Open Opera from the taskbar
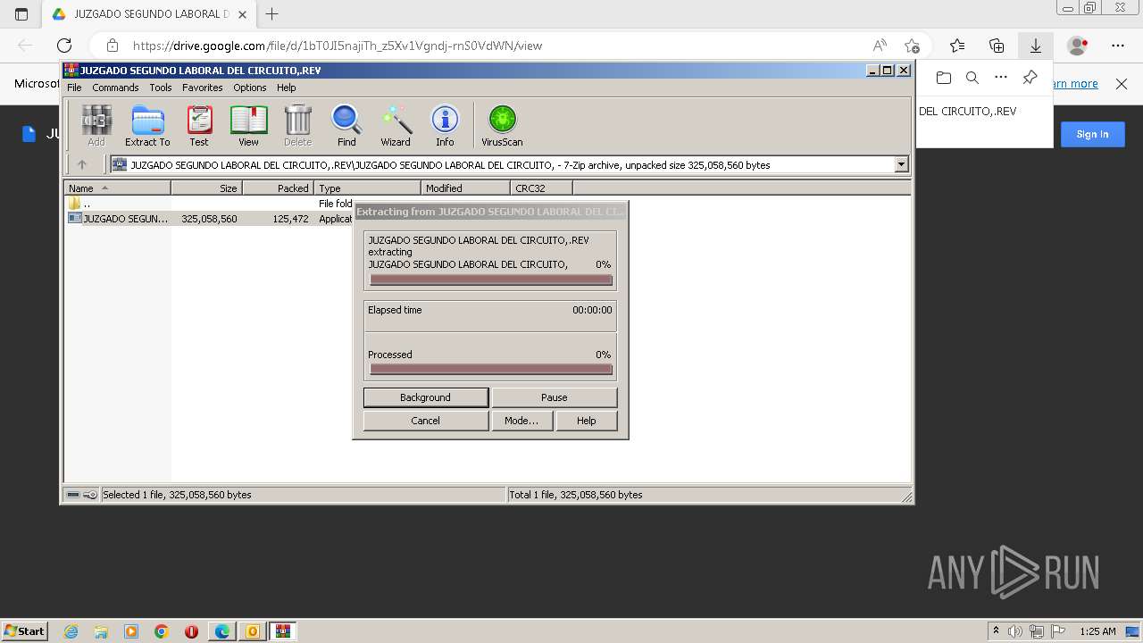Viewport: 1143px width, 643px height. coord(191,631)
